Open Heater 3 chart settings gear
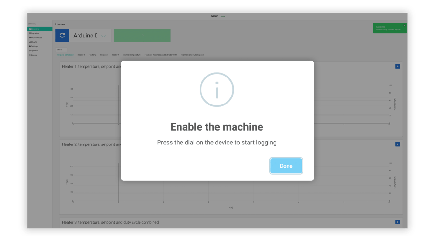This screenshot has height=241, width=429. (x=398, y=222)
